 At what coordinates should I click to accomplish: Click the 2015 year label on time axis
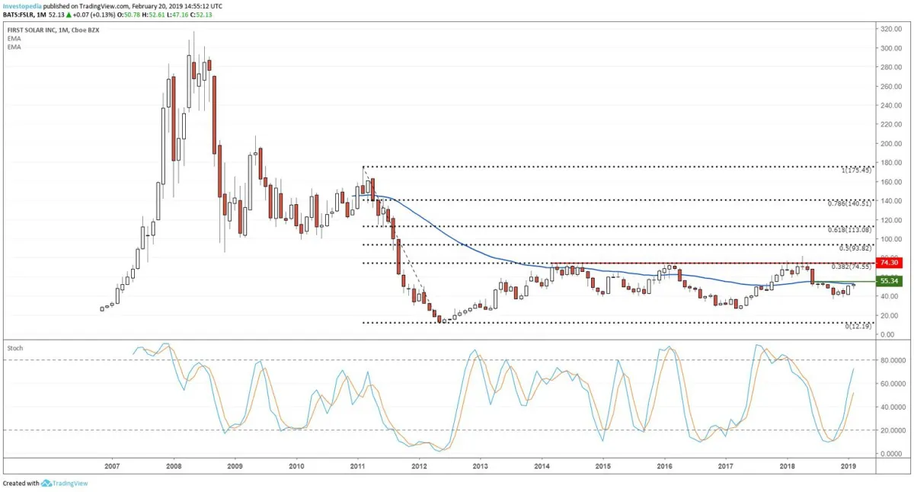point(602,465)
